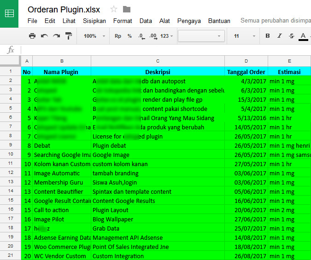This screenshot has height=260, width=311.
Task: Select the Debat cell
Action: point(62,146)
